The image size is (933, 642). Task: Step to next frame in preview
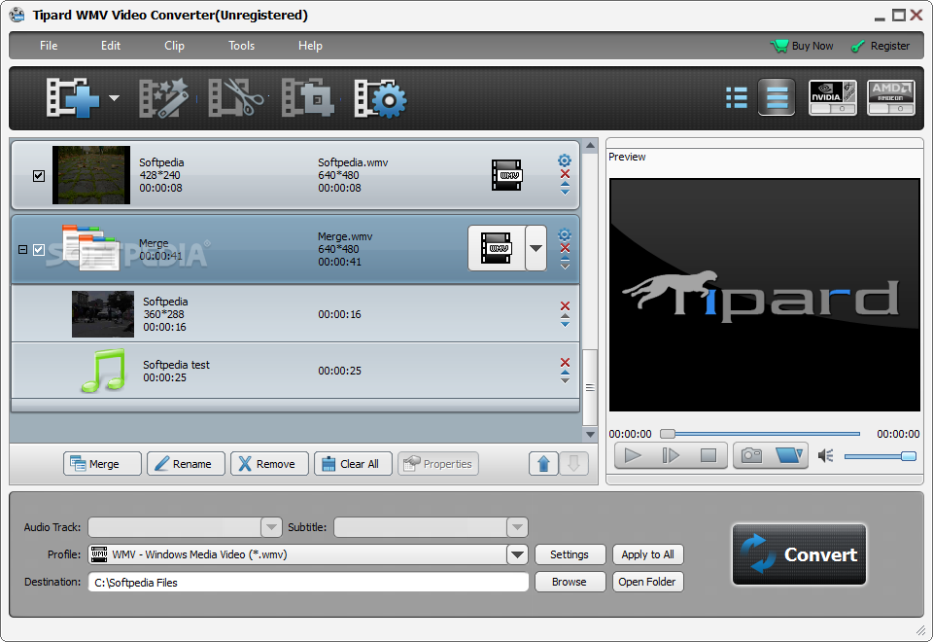point(671,456)
